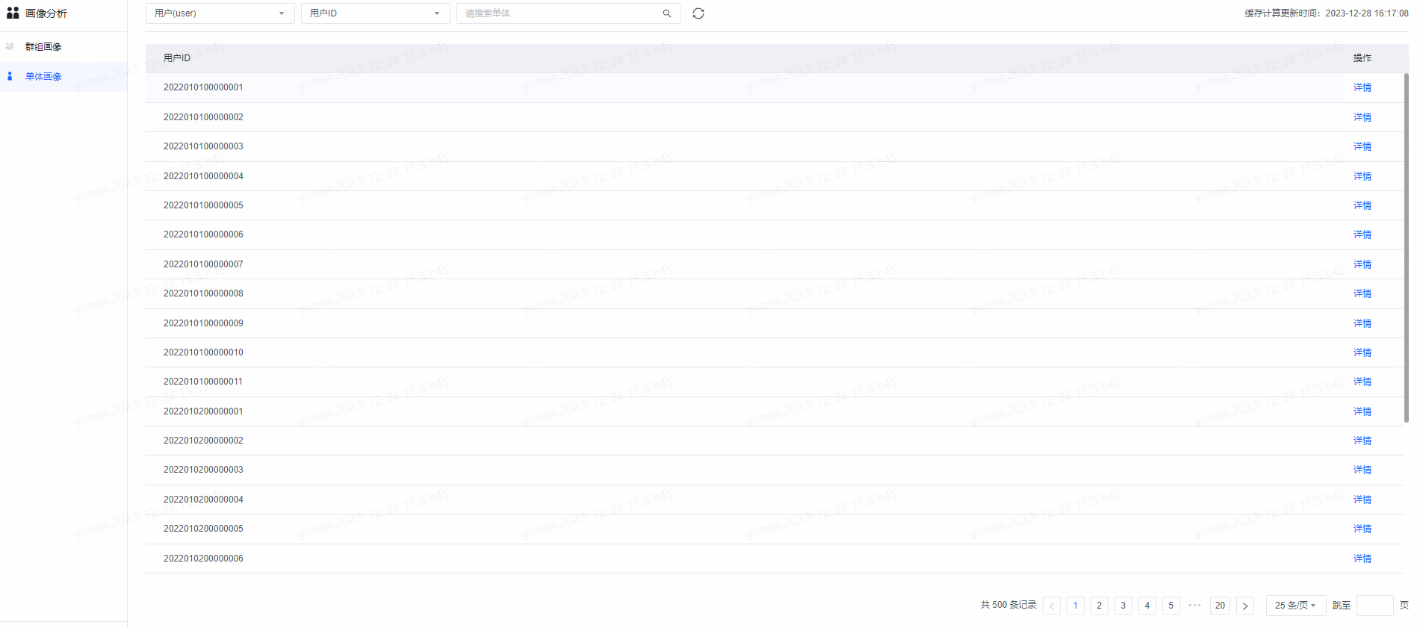1420x628 pixels.
Task: Click user ID 2022010100000005 cell
Action: pyautogui.click(x=203, y=205)
